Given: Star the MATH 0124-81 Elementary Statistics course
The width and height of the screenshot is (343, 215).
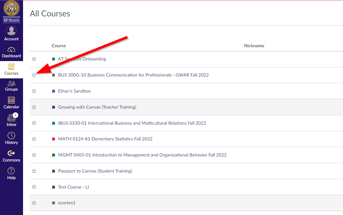Looking at the screenshot, I should pyautogui.click(x=34, y=139).
